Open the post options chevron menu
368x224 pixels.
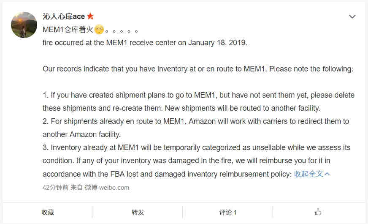point(352,16)
